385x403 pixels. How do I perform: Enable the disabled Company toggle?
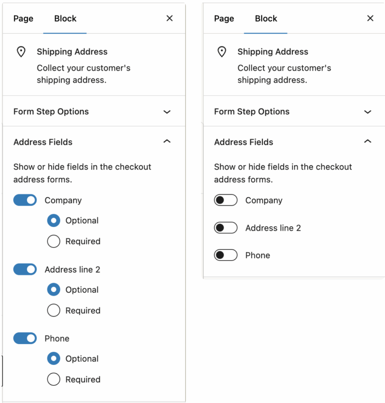(226, 200)
